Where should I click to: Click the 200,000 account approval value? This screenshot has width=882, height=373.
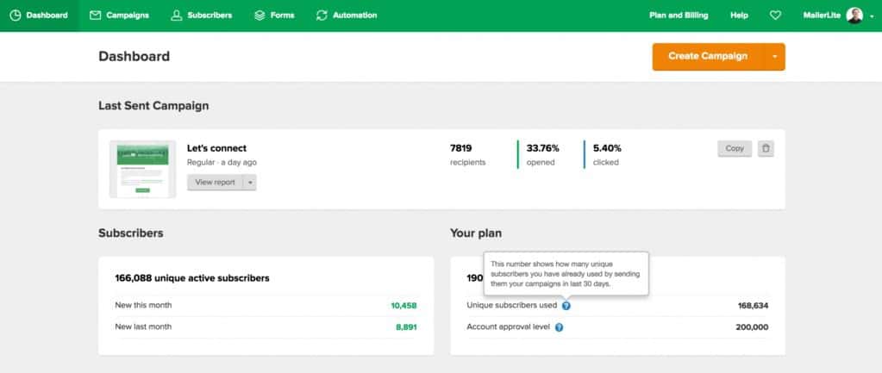(752, 327)
